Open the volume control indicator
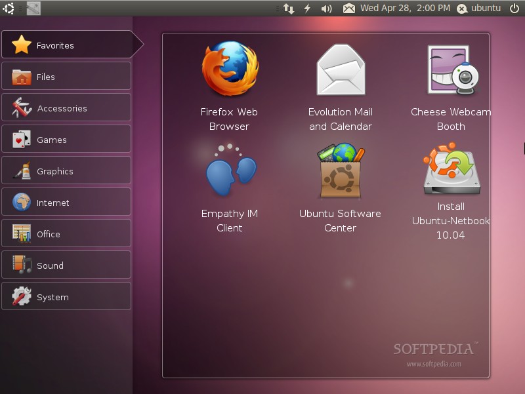 [326, 8]
